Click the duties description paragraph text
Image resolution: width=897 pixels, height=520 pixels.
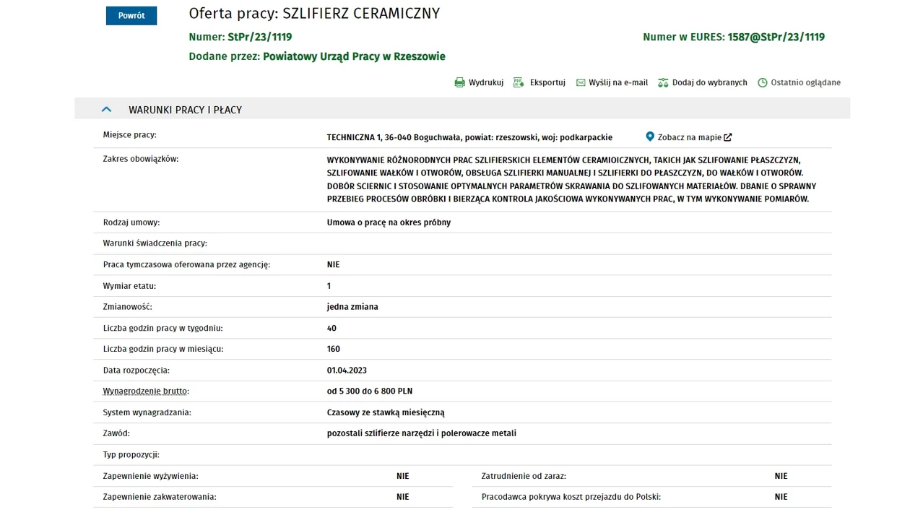[x=571, y=179]
